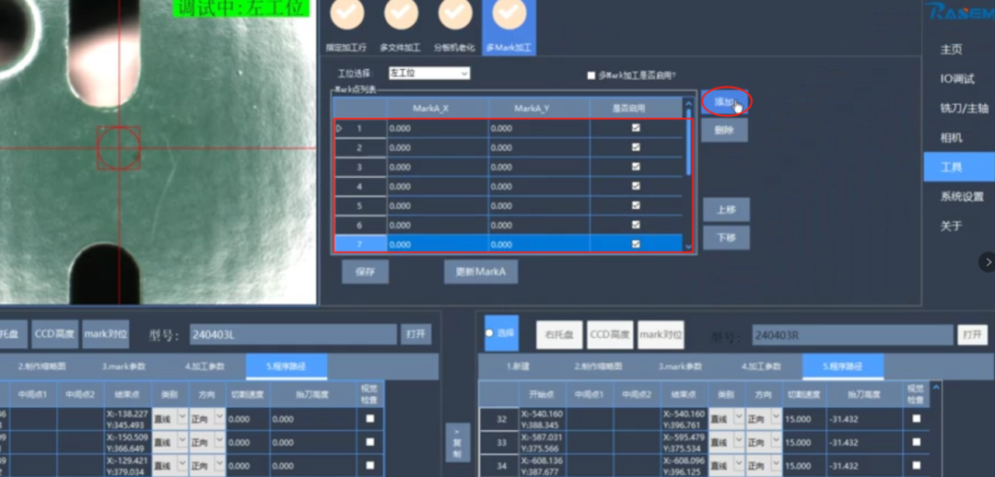Enable the 多Mark加工是否启用 checkbox
This screenshot has width=995, height=477.
[591, 76]
